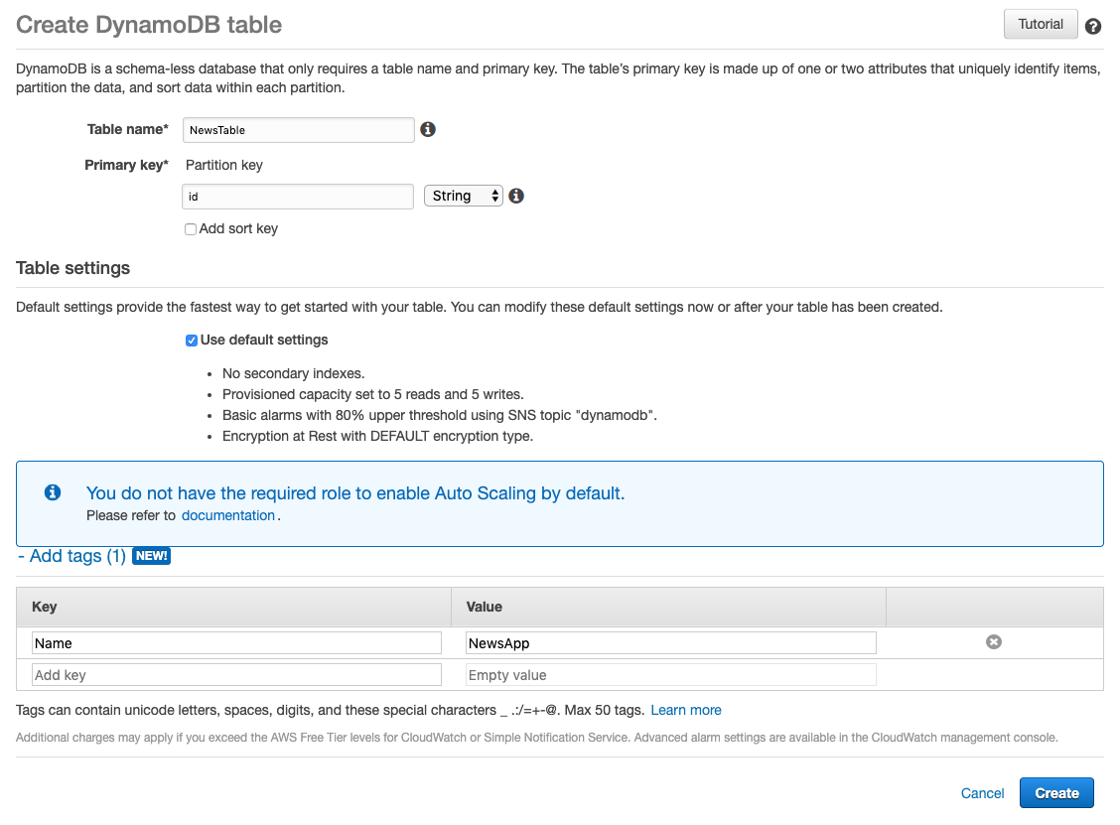Enable the Add sort key checkbox
This screenshot has height=825, width=1120.
click(191, 229)
